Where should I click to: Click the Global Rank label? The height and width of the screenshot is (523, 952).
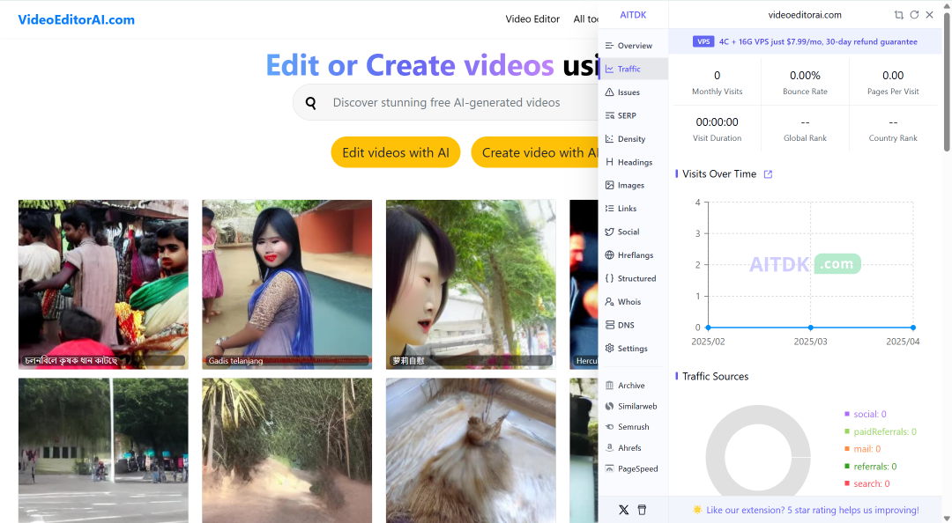(805, 138)
